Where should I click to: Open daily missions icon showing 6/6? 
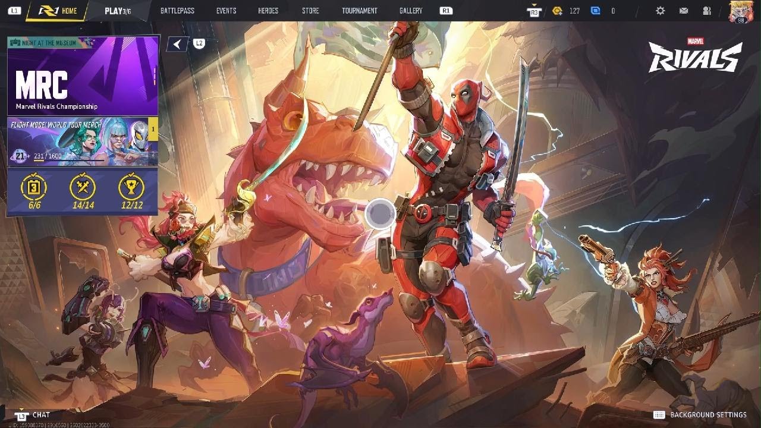pos(34,188)
